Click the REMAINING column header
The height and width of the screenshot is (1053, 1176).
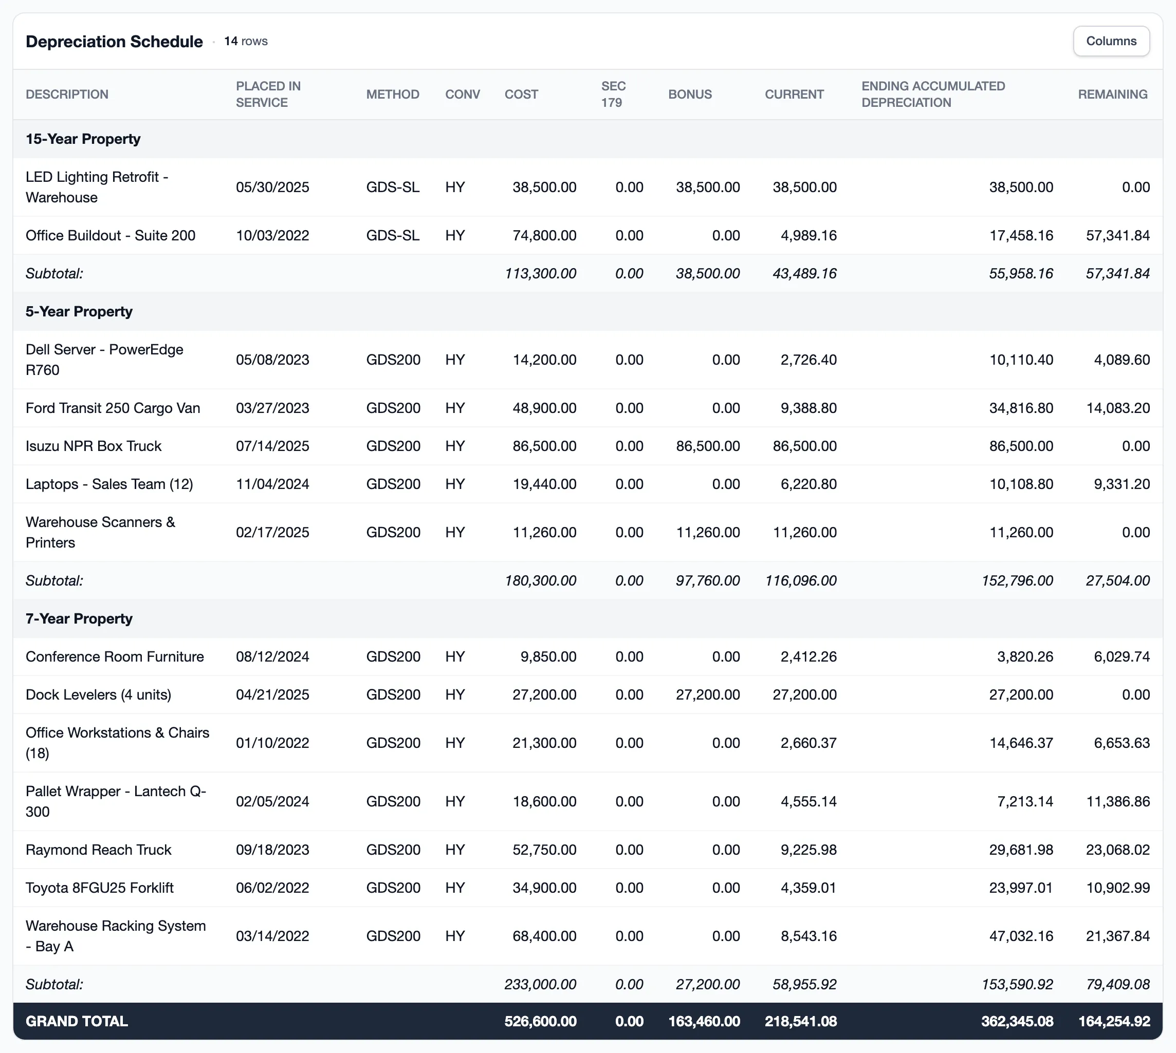(1112, 95)
